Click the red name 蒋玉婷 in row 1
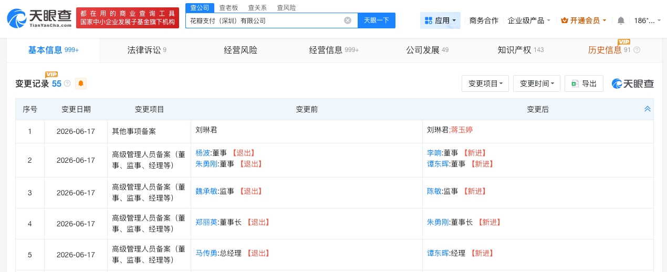 pos(462,129)
